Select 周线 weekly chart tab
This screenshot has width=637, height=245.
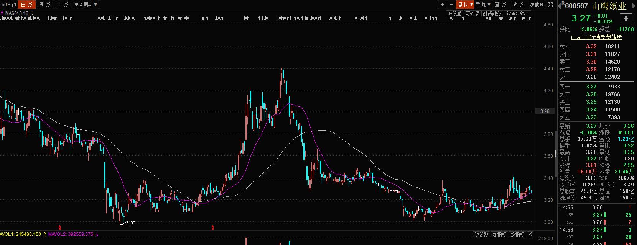(45, 5)
